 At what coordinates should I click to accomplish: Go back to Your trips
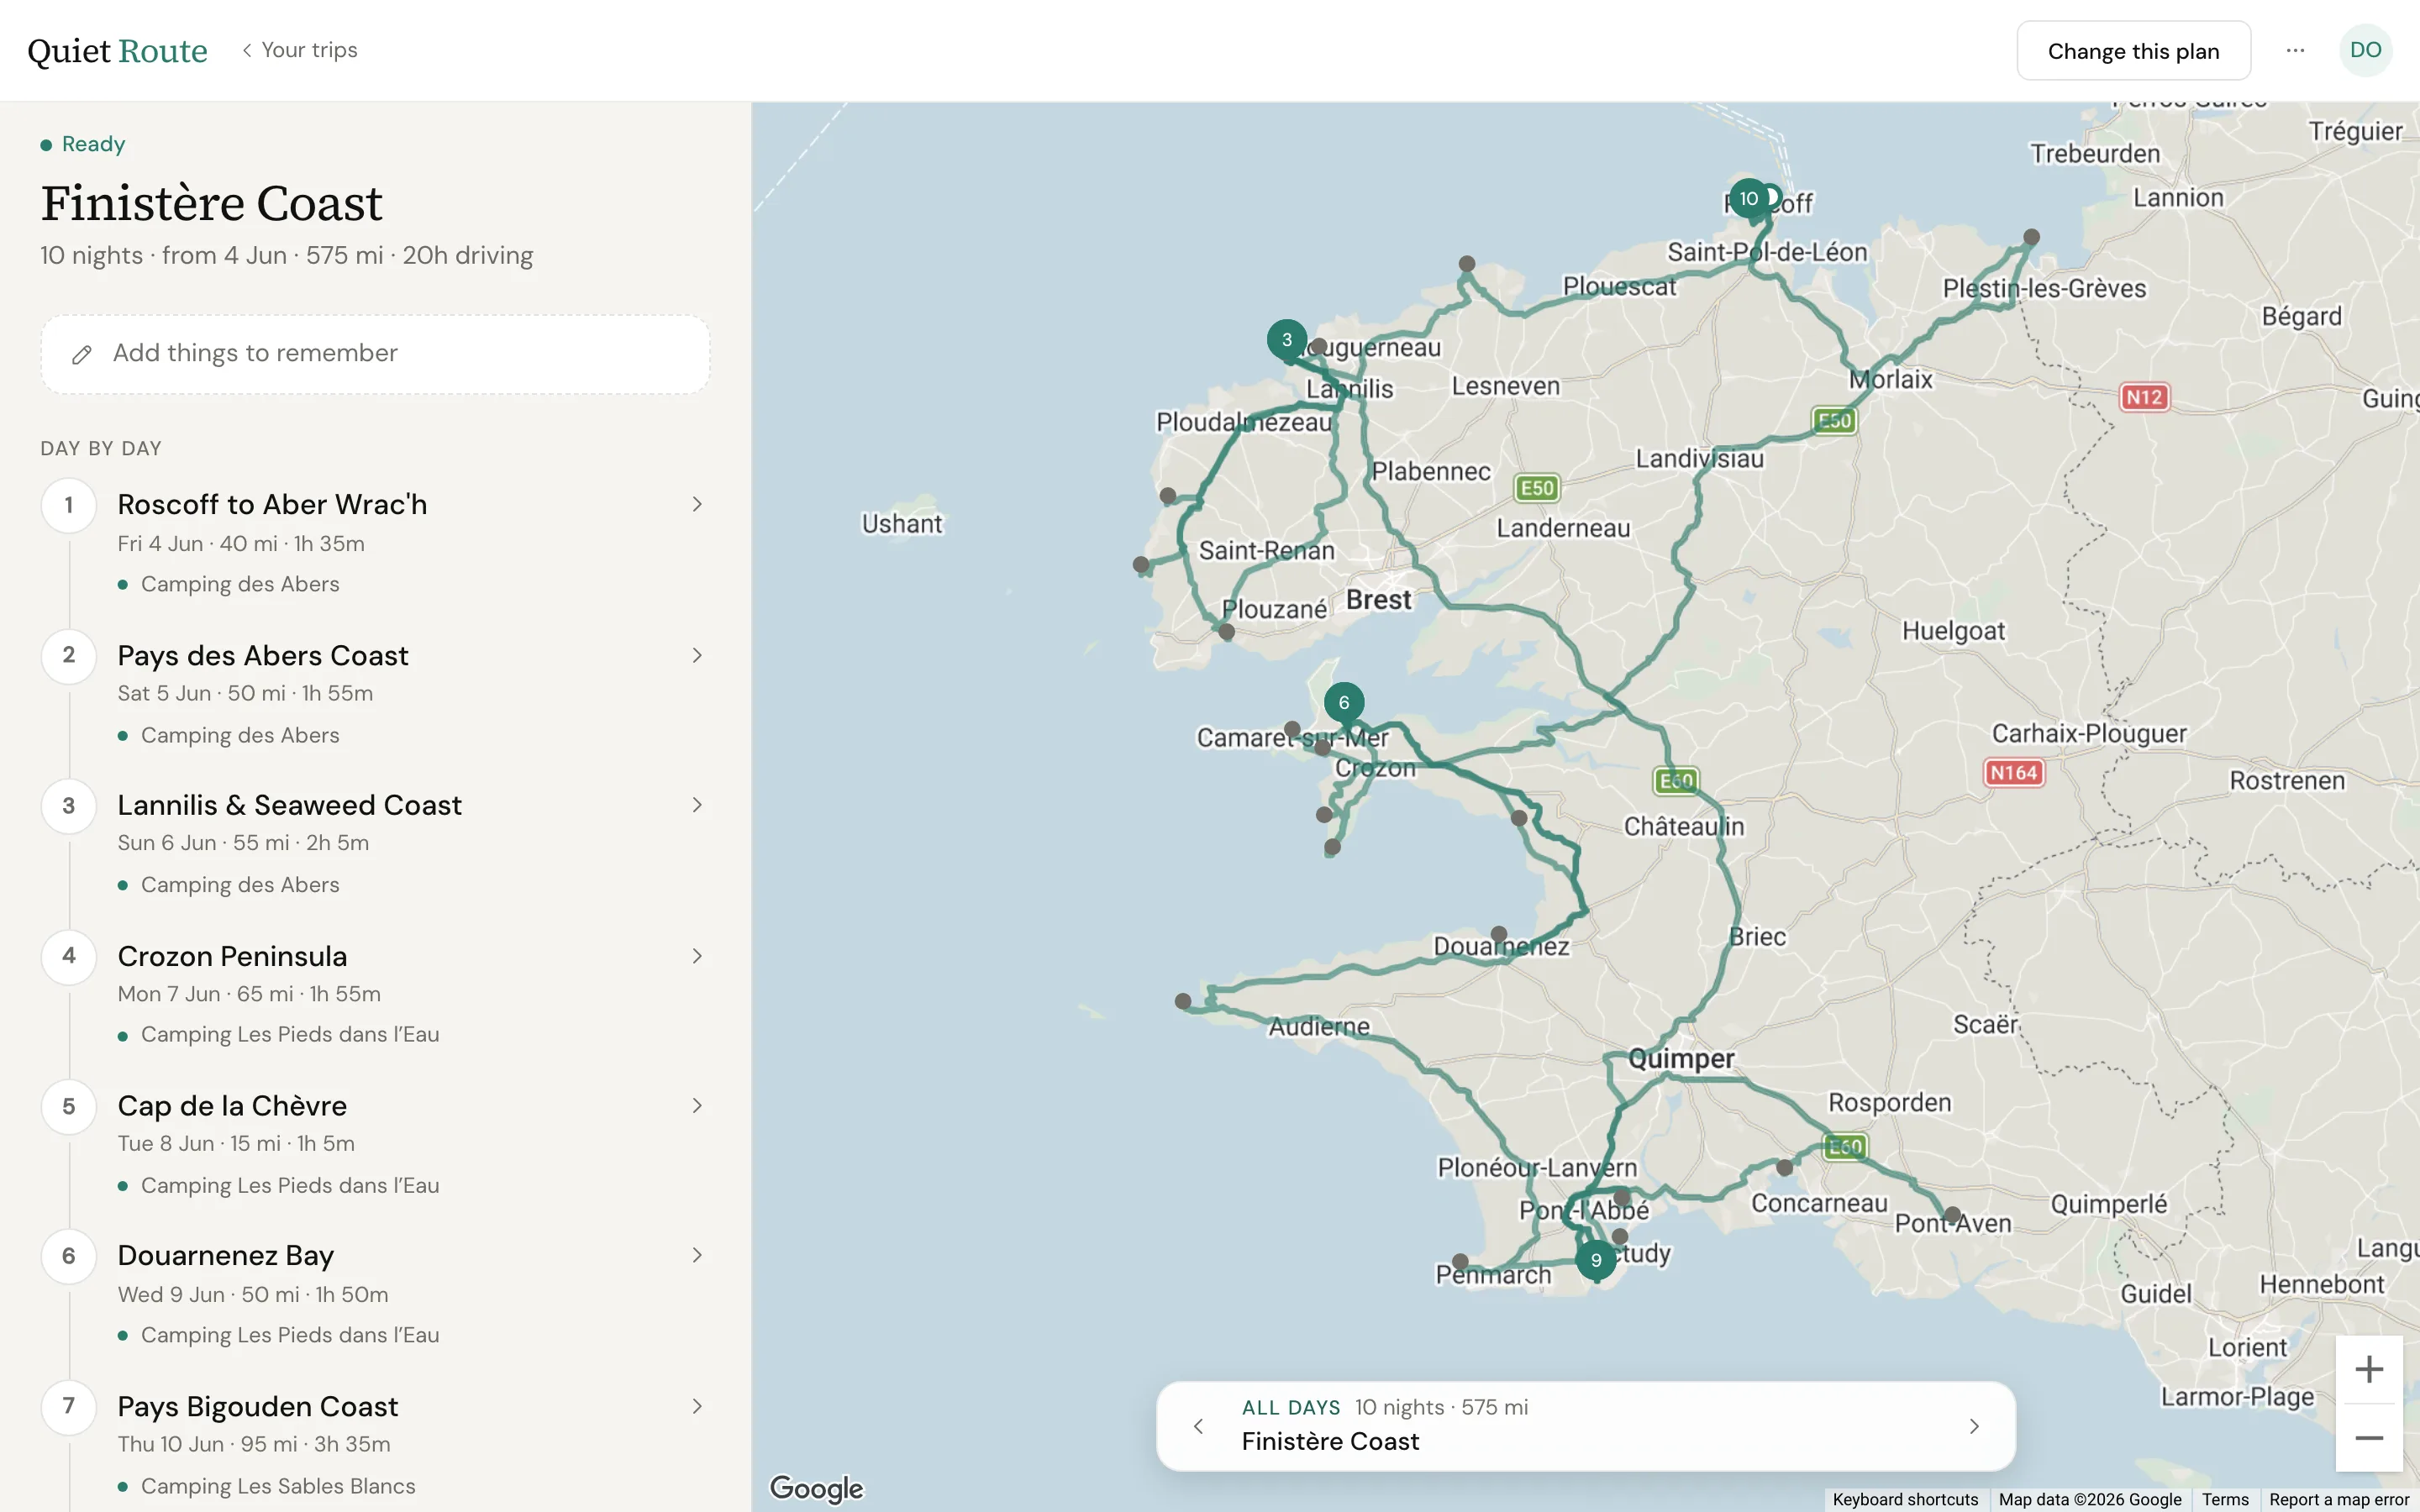pos(300,50)
